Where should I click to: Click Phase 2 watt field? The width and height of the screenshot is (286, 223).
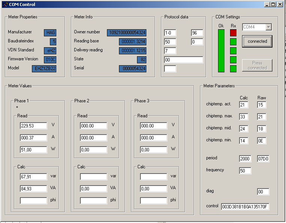93,150
